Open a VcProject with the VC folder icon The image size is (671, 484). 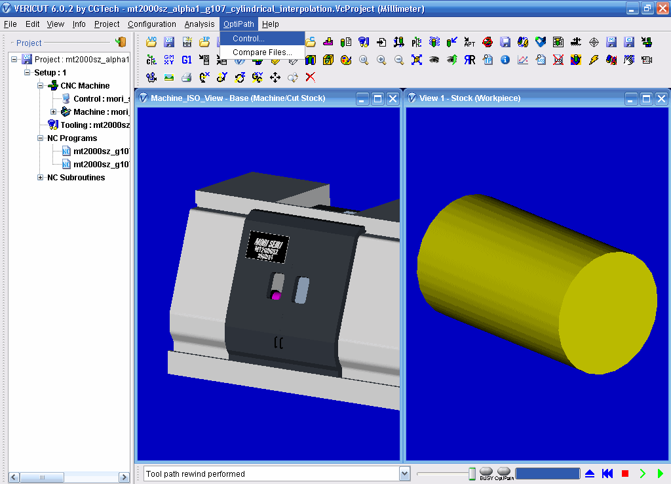151,41
